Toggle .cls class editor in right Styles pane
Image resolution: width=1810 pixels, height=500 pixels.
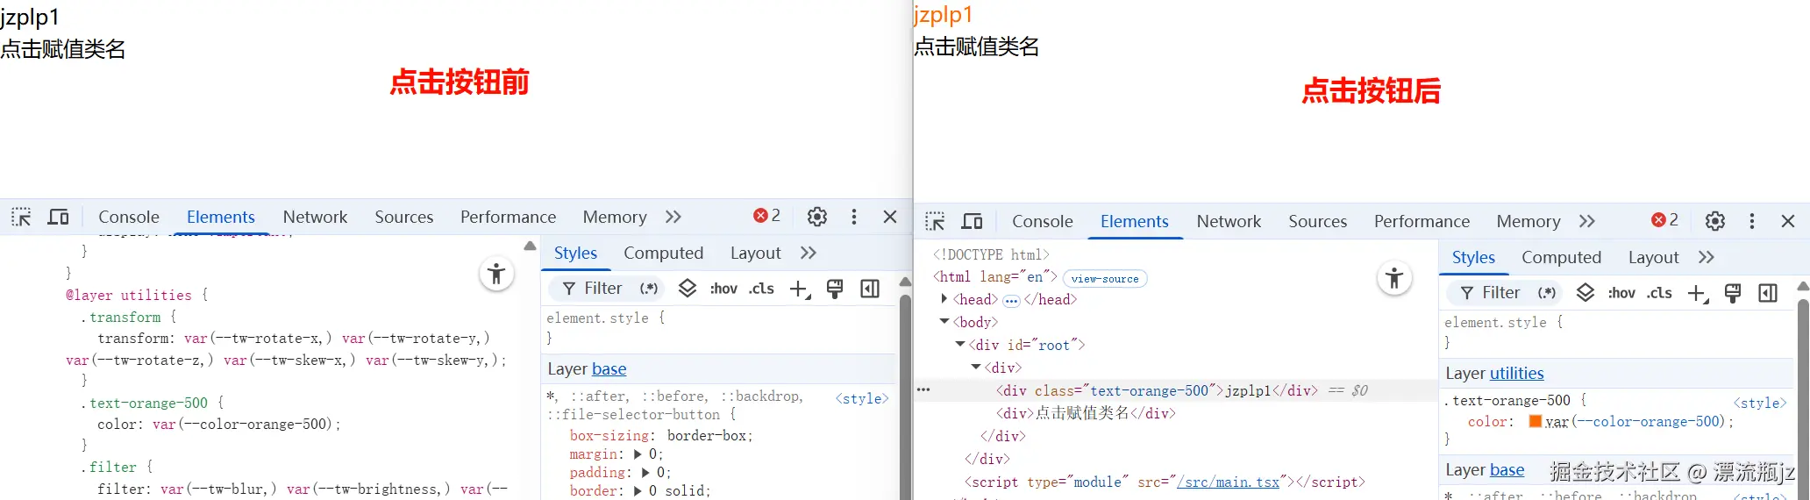1659,293
